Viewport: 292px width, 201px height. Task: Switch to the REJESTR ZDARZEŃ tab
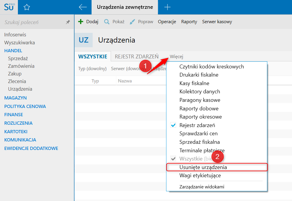(136, 57)
